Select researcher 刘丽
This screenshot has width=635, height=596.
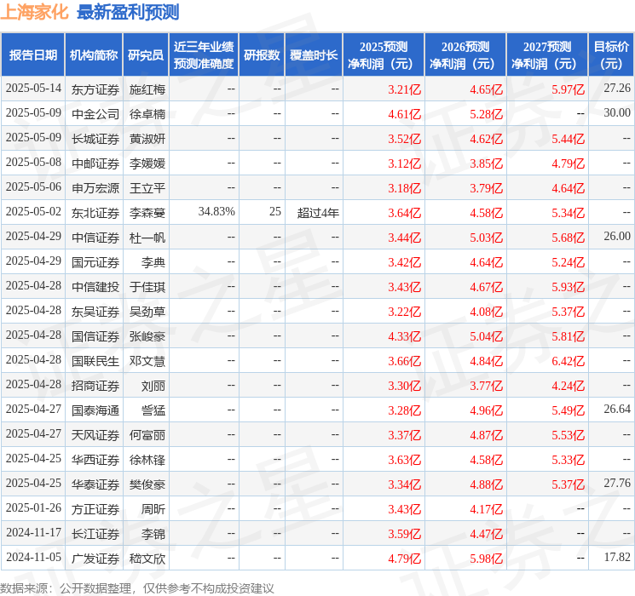pos(153,386)
